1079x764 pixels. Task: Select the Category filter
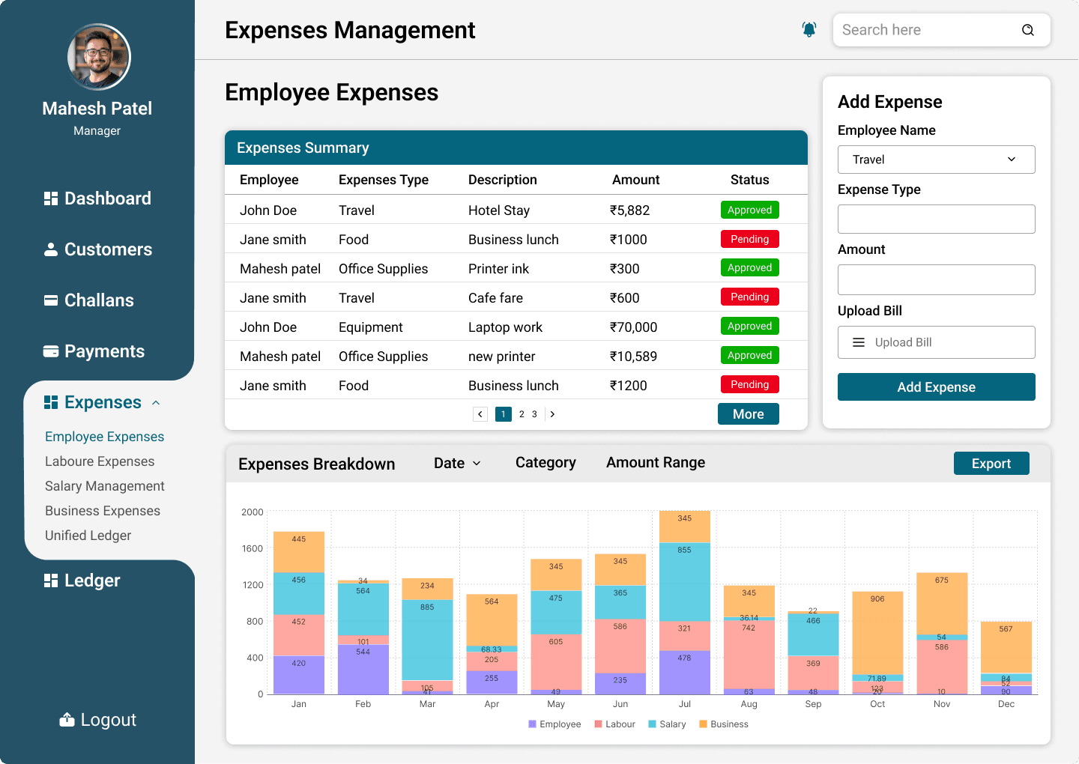(545, 463)
